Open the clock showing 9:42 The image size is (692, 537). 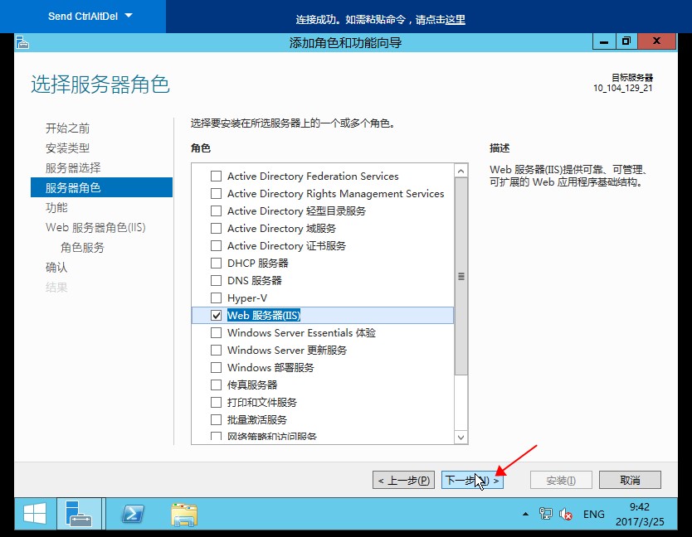coord(640,514)
